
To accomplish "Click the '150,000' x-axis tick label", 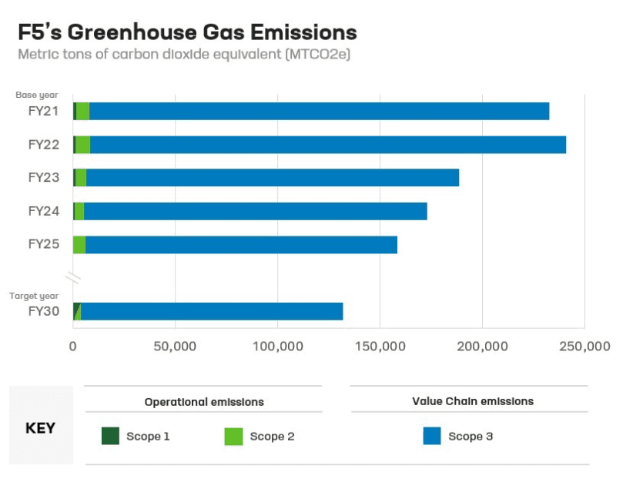I will [x=380, y=346].
